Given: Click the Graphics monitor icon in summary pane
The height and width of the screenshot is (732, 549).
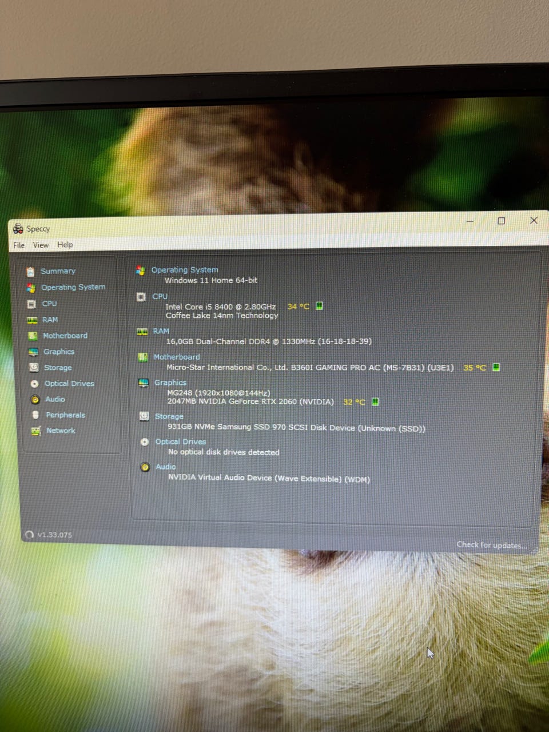Looking at the screenshot, I should (144, 383).
